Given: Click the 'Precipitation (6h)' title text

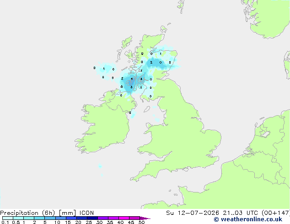Looking at the screenshot, I should pos(27,213).
